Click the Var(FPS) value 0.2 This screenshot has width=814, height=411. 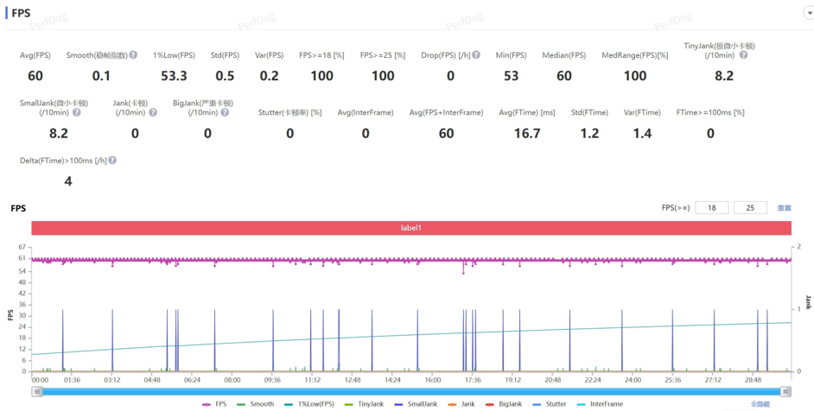[x=269, y=76]
